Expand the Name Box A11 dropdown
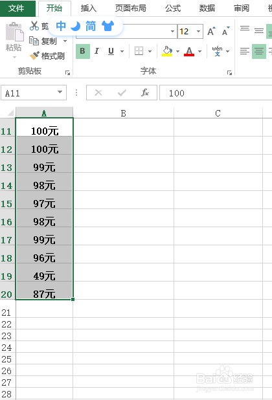272x400 pixels. (x=60, y=92)
